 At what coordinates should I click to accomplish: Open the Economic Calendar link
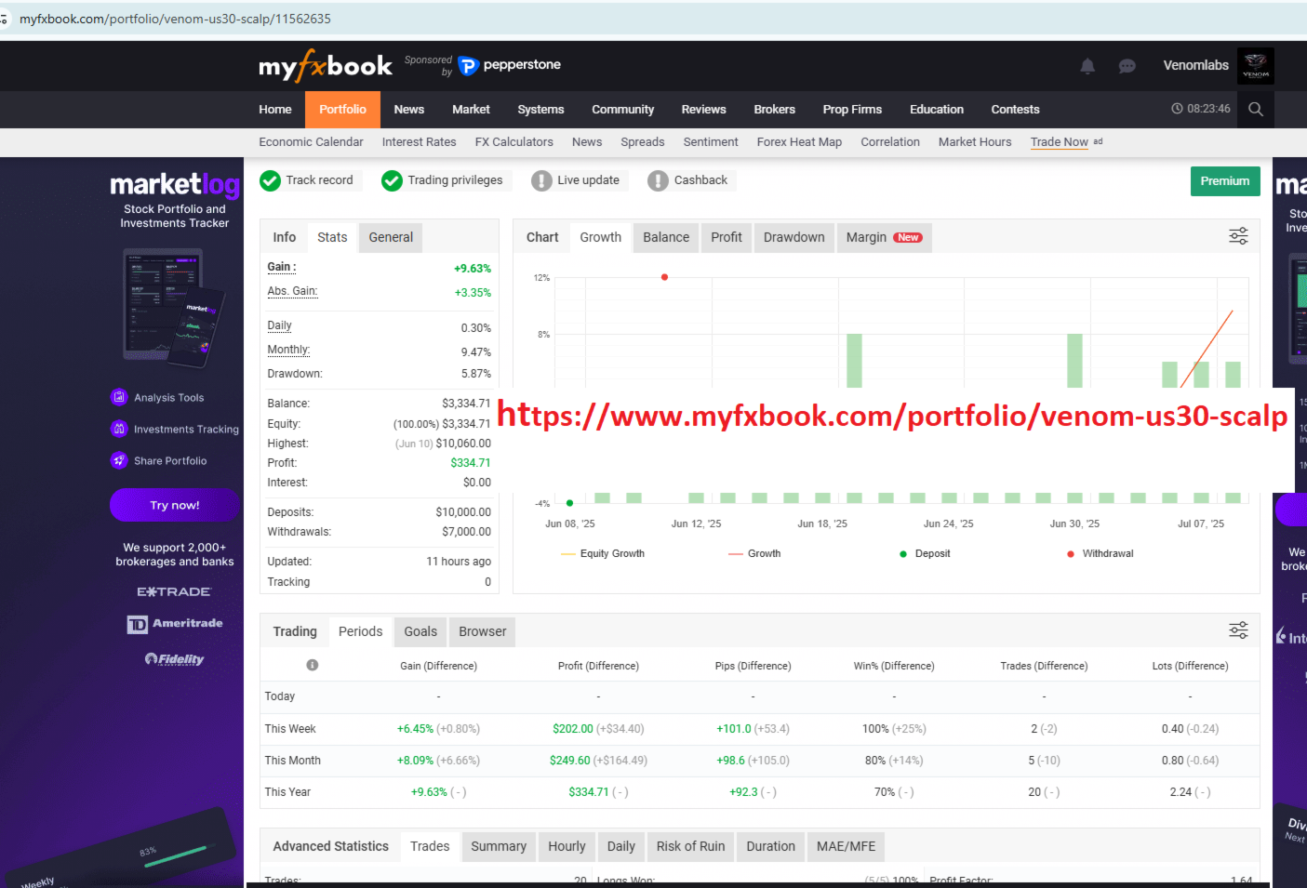(311, 142)
